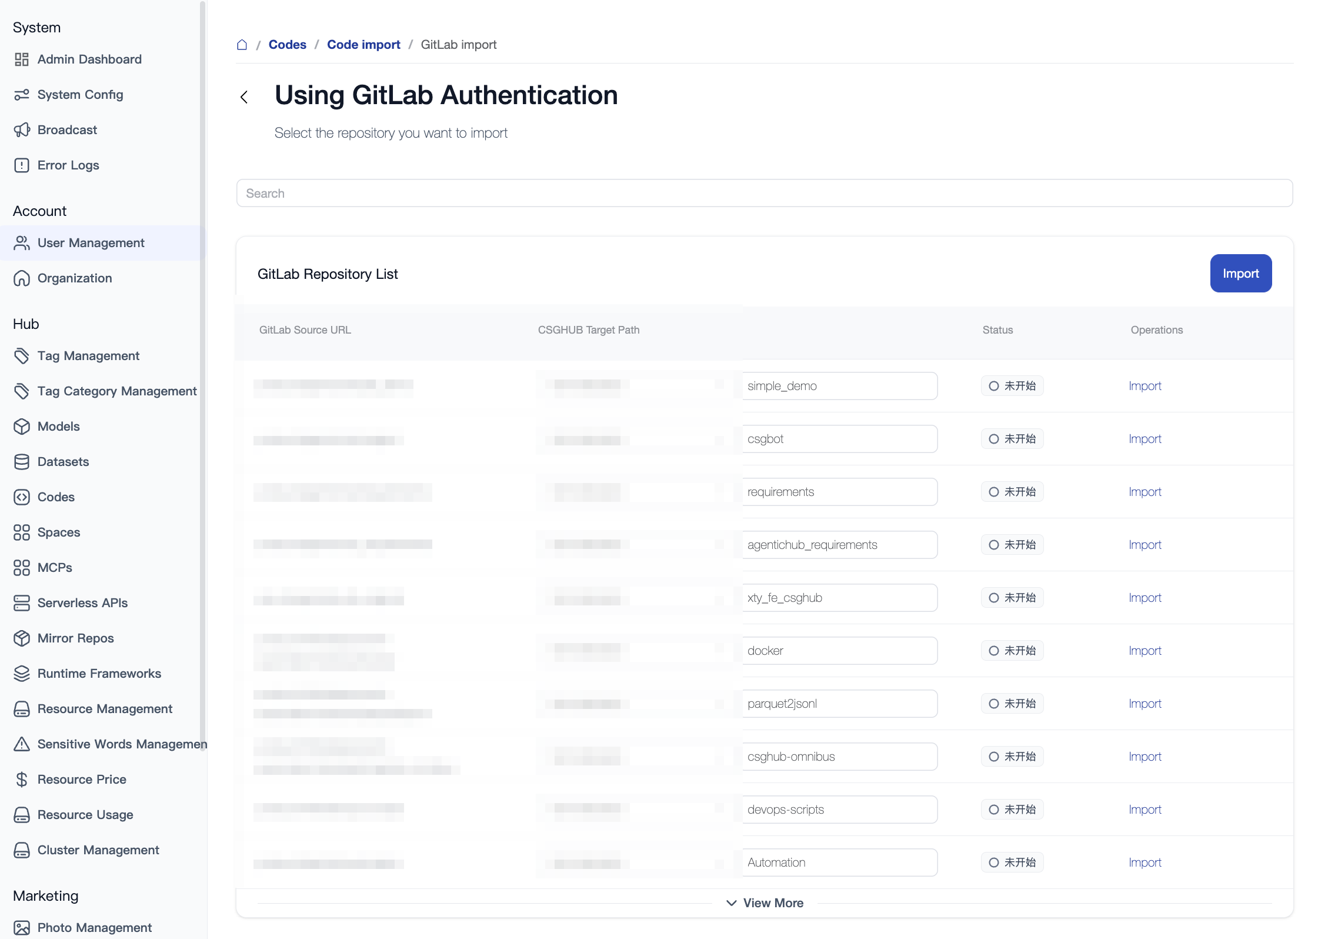
Task: Go to Code import breadcrumb link
Action: click(363, 45)
